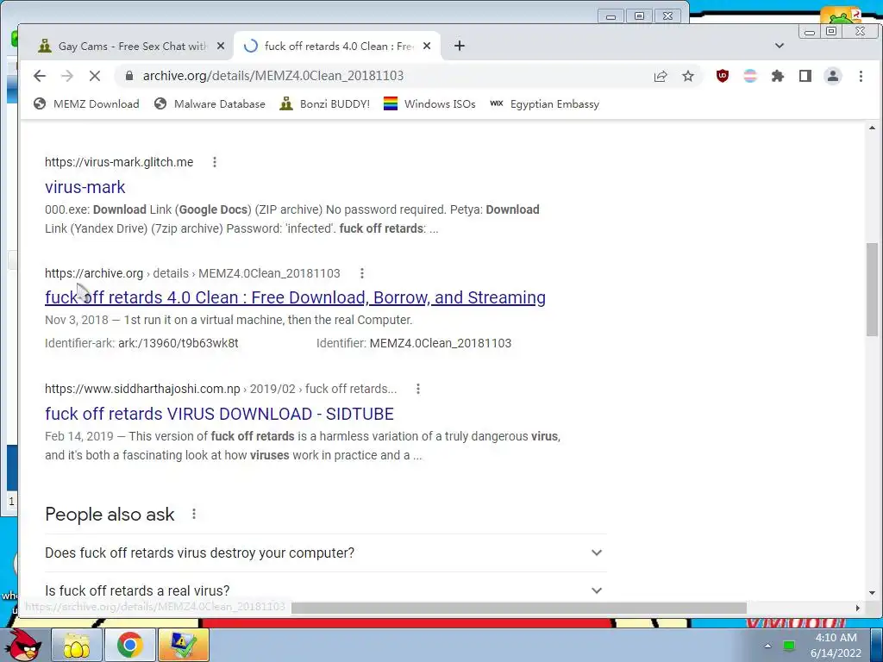This screenshot has height=662, width=883.
Task: Click the green network tray icon
Action: click(x=790, y=646)
